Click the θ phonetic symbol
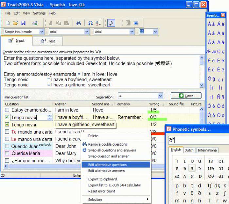Image resolution: width=229 pixels, height=204 pixels. pyautogui.click(x=192, y=193)
